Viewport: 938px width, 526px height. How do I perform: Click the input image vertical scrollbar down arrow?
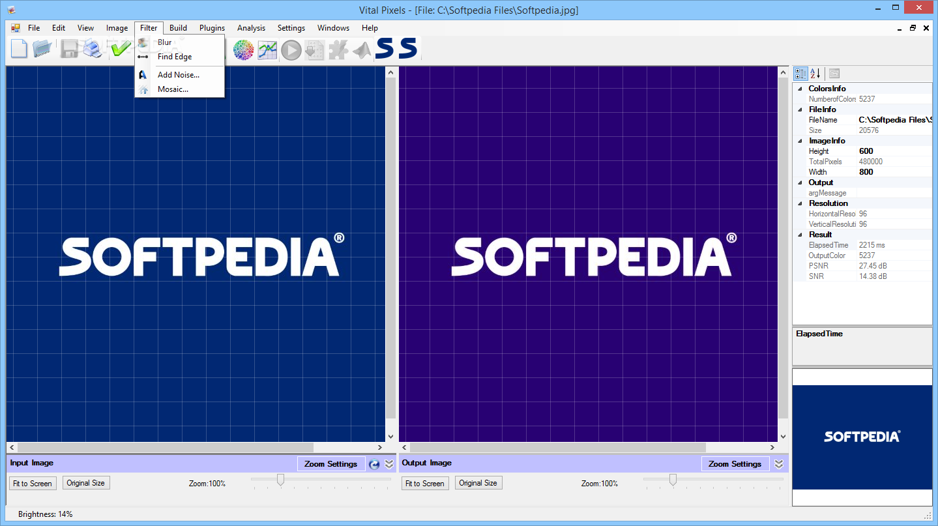point(390,437)
